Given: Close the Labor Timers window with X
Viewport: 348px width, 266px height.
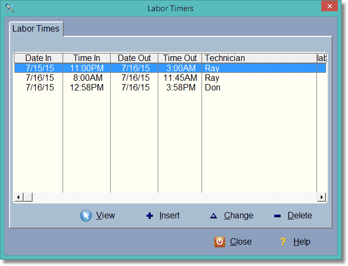Looking at the screenshot, I should click(x=330, y=6).
